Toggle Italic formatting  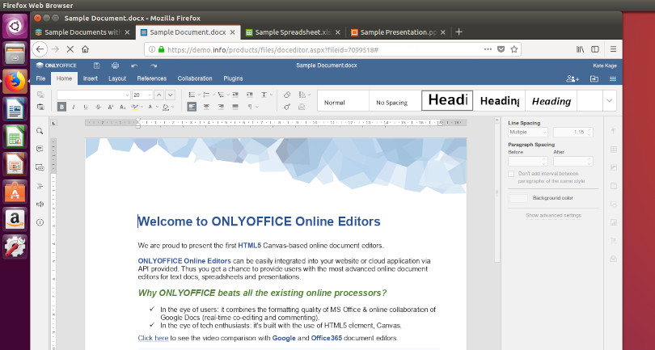coord(74,107)
